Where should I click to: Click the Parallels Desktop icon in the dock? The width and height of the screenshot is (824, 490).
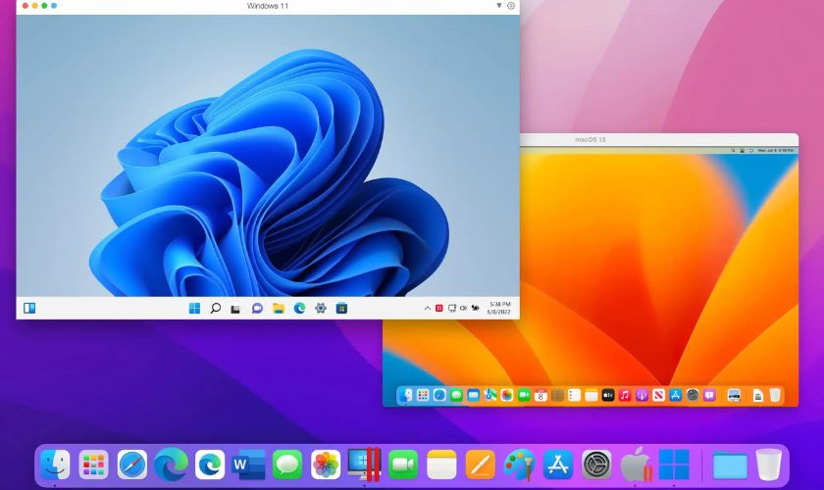(x=364, y=465)
